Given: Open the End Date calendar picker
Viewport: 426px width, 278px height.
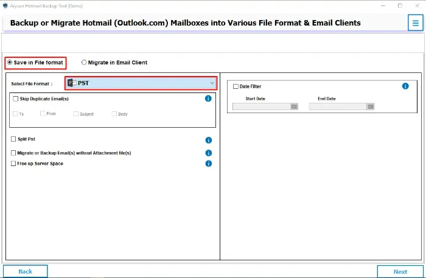Looking at the screenshot, I should point(371,106).
